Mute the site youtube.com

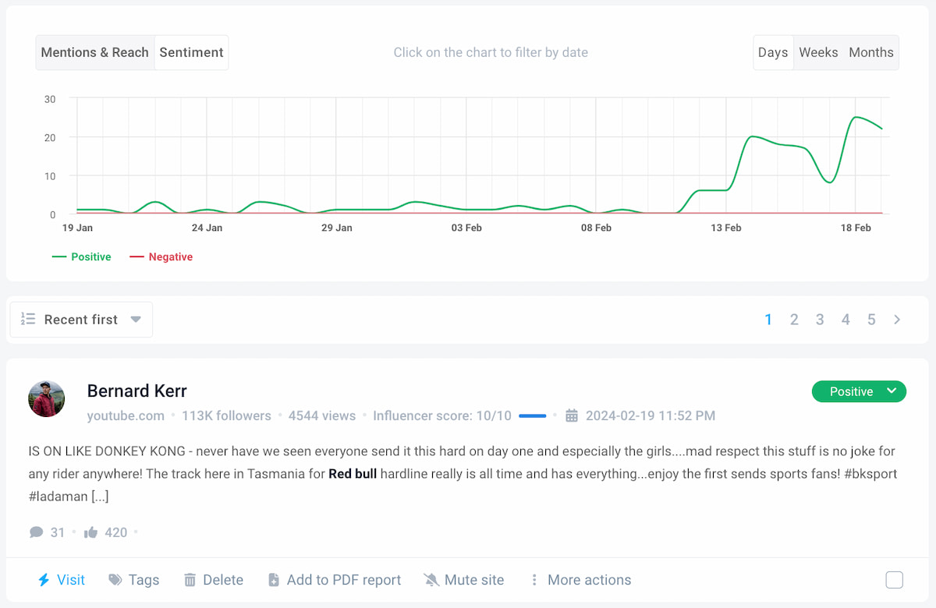pos(431,579)
